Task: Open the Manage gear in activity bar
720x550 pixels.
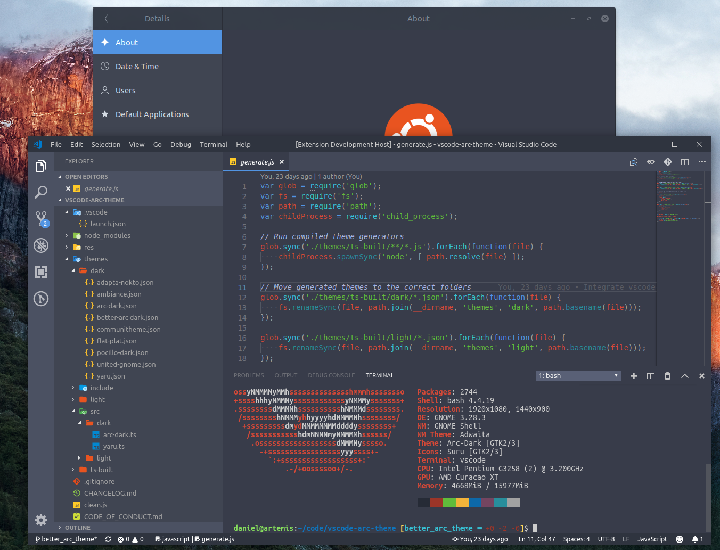Action: coord(41,520)
